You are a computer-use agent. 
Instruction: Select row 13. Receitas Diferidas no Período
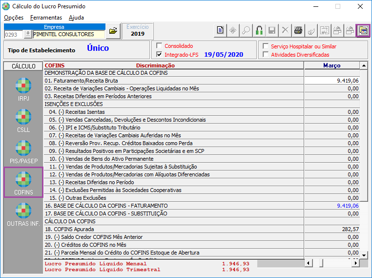click(x=174, y=182)
